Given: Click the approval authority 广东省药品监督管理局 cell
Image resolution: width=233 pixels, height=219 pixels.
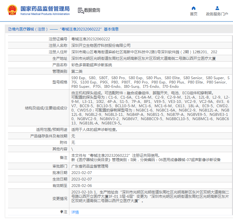Looking at the screenshot, I should click(90, 166).
